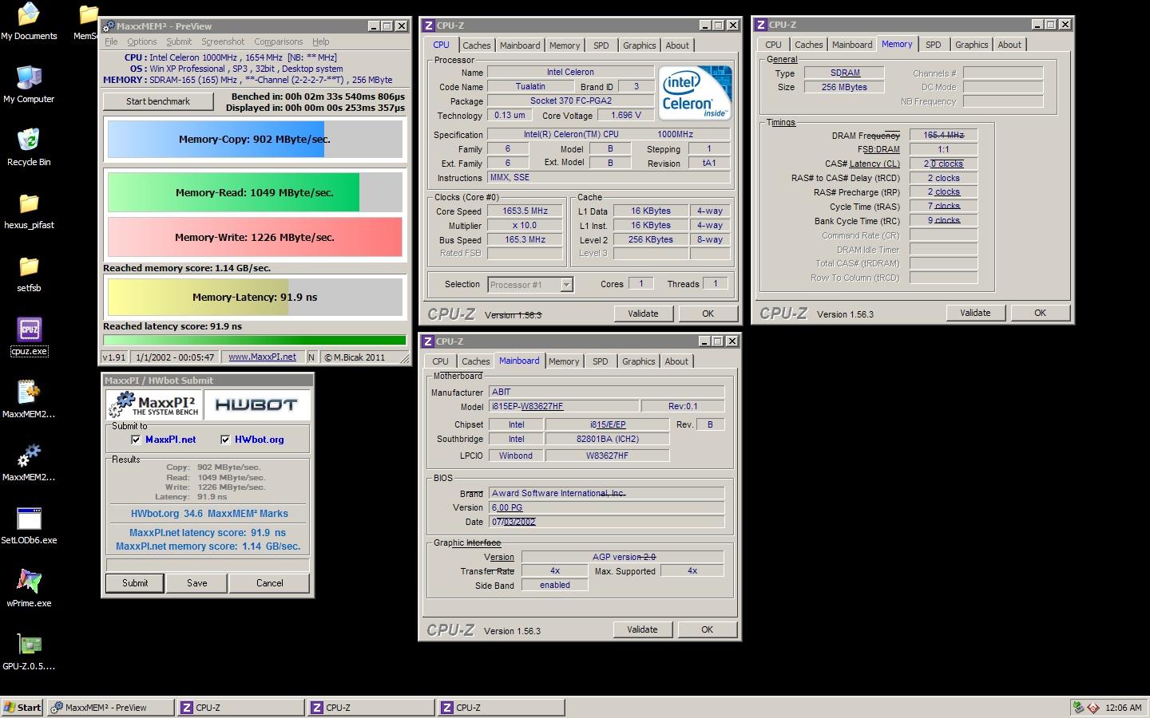
Task: Open the Comparisons menu in MaxxMEM²
Action: [x=279, y=41]
